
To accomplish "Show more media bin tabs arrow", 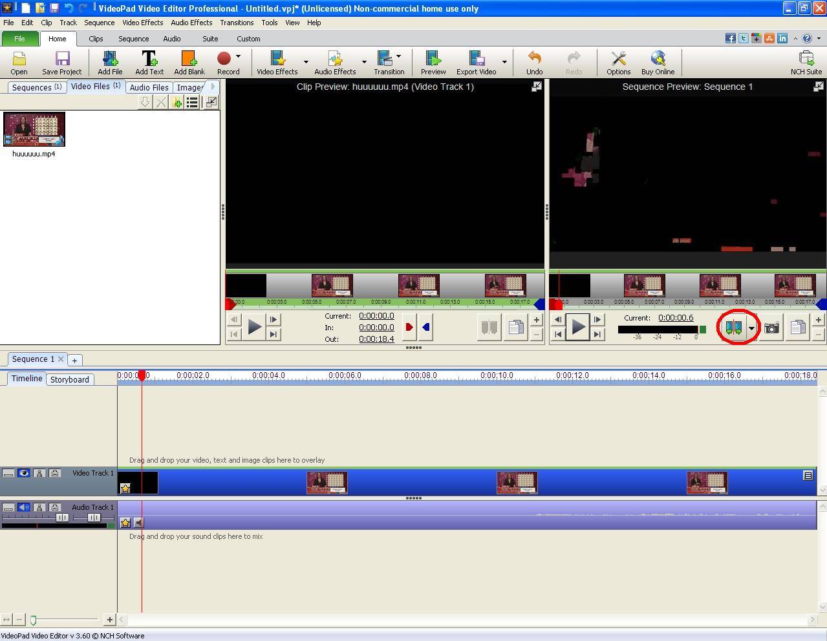I will pos(213,87).
